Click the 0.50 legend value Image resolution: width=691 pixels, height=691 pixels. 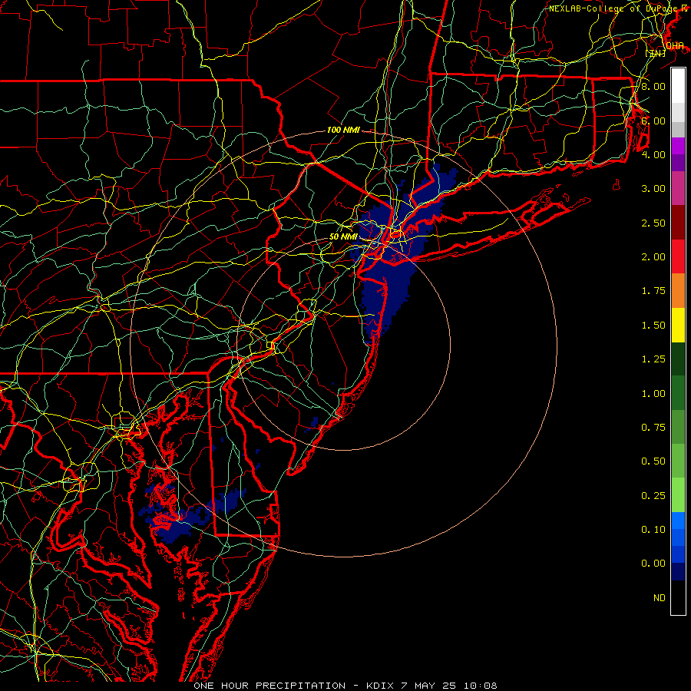click(x=653, y=461)
